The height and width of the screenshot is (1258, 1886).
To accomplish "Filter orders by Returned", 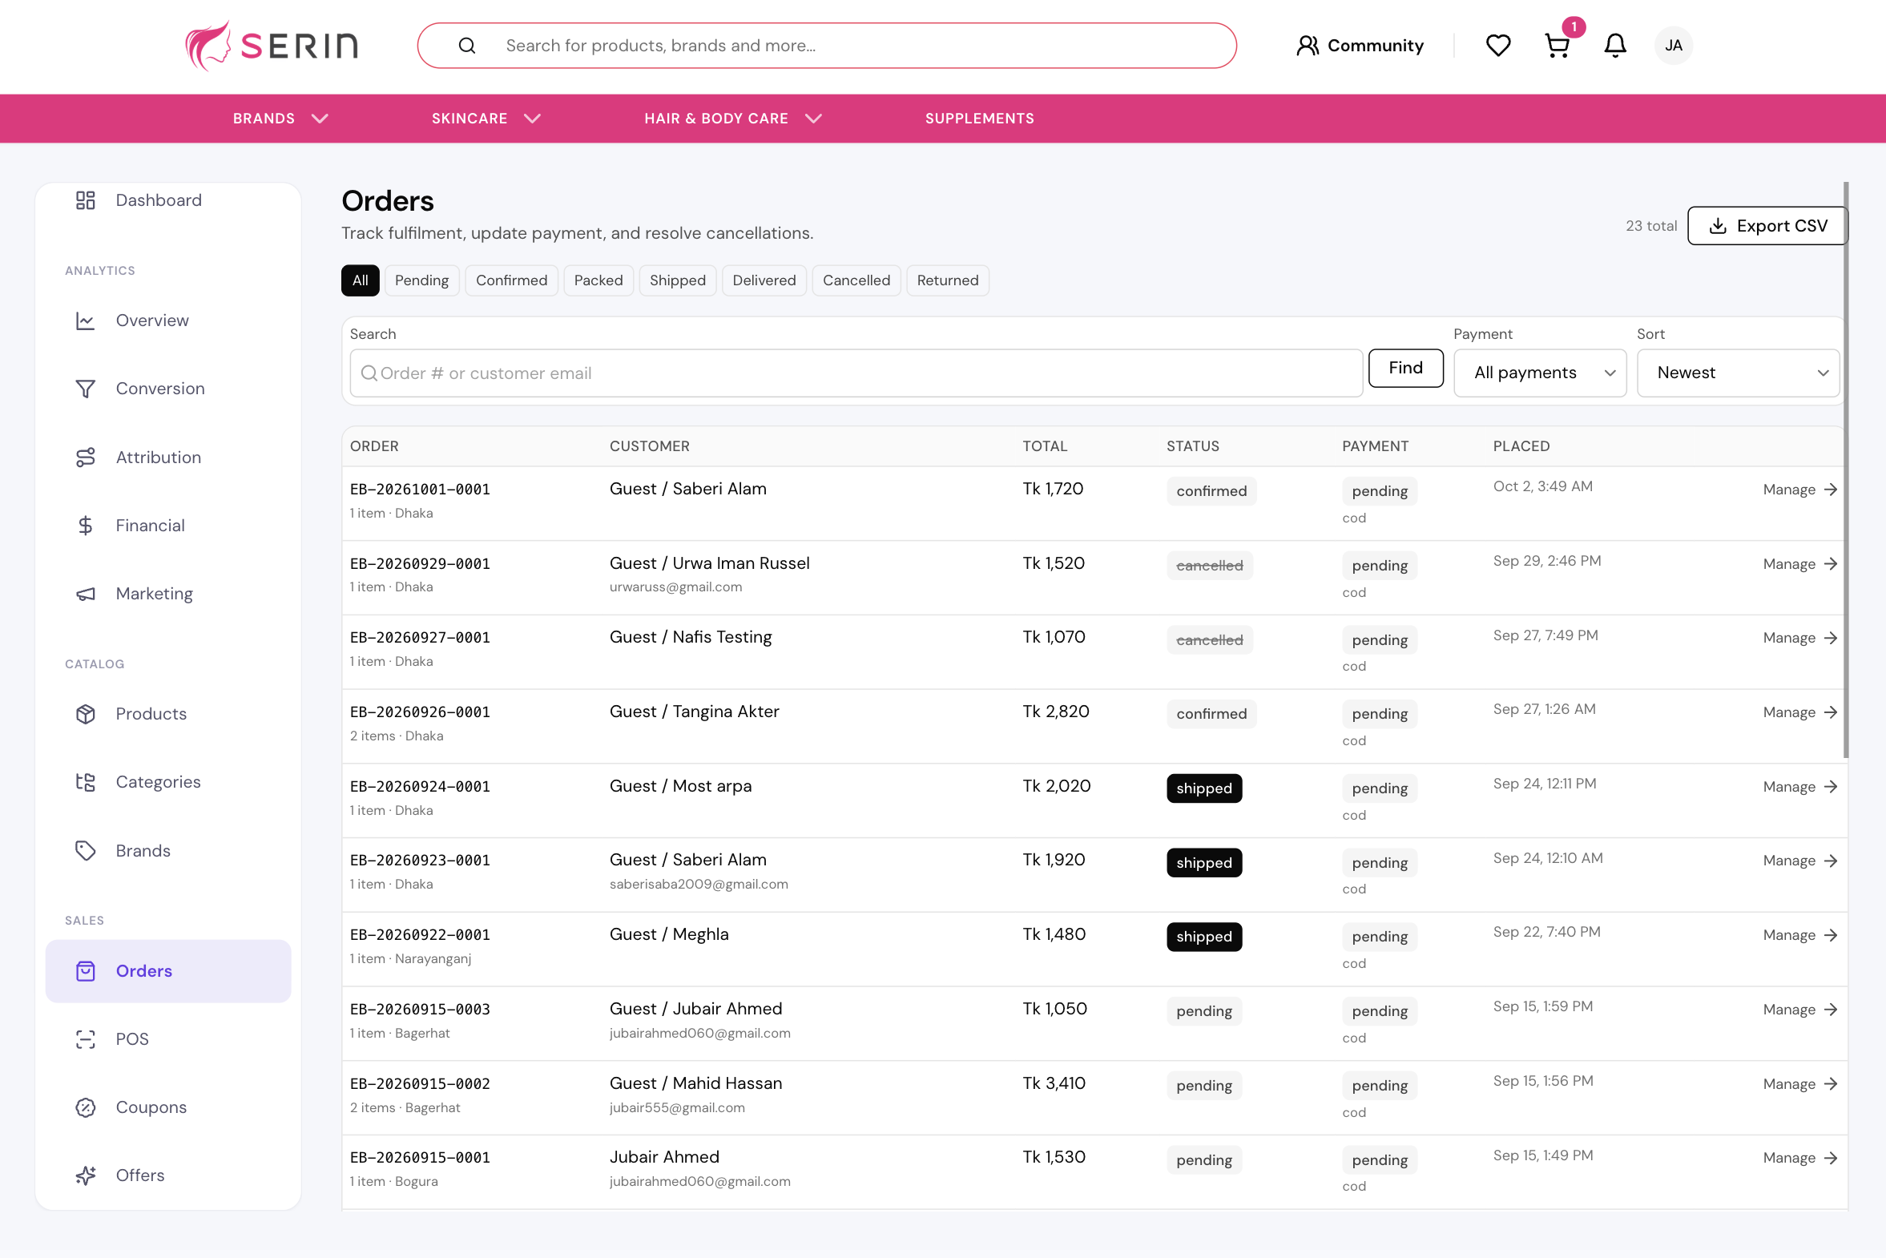I will coord(948,280).
